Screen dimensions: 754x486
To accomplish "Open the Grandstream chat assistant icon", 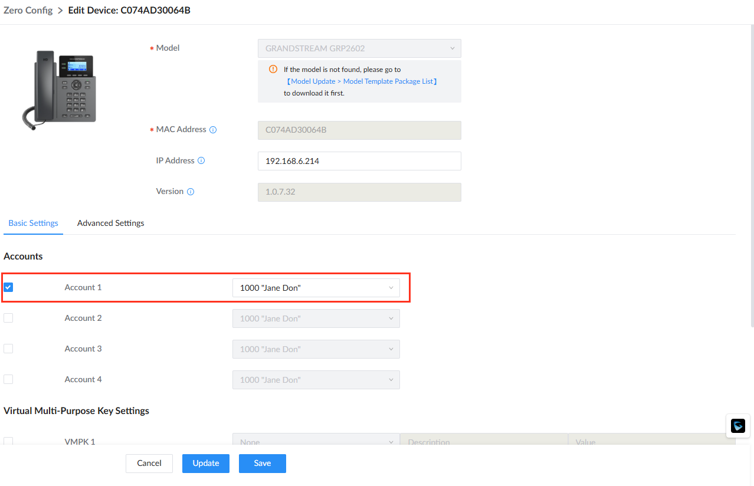I will [738, 426].
